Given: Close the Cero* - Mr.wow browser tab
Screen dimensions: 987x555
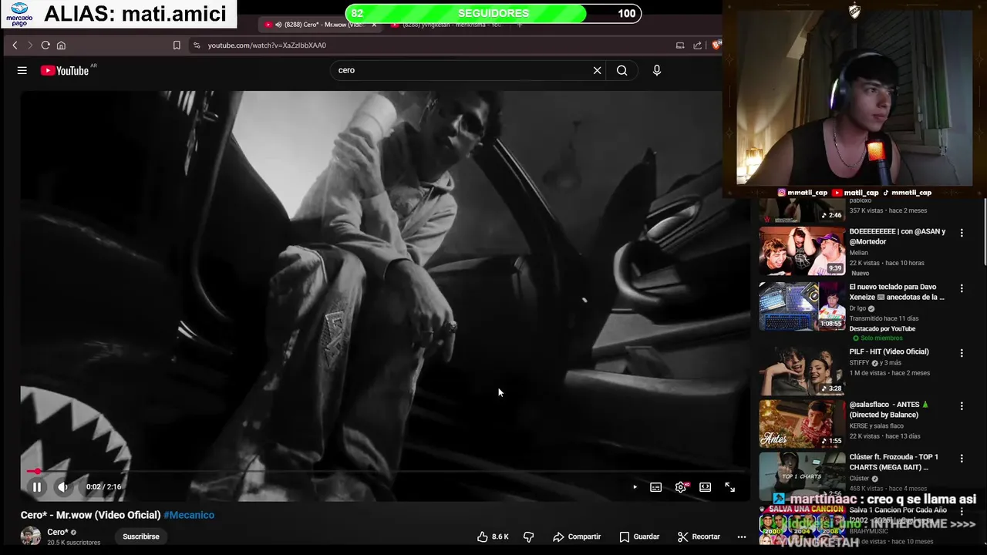Looking at the screenshot, I should pyautogui.click(x=374, y=25).
